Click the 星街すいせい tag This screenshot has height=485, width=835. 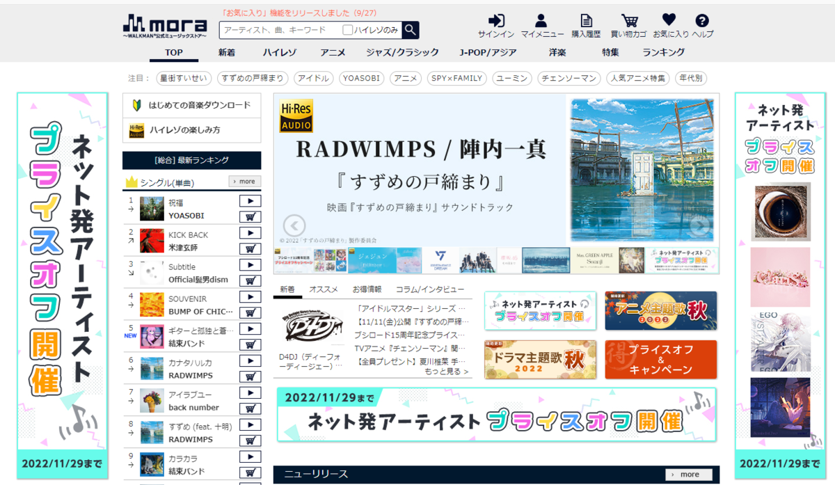(184, 78)
